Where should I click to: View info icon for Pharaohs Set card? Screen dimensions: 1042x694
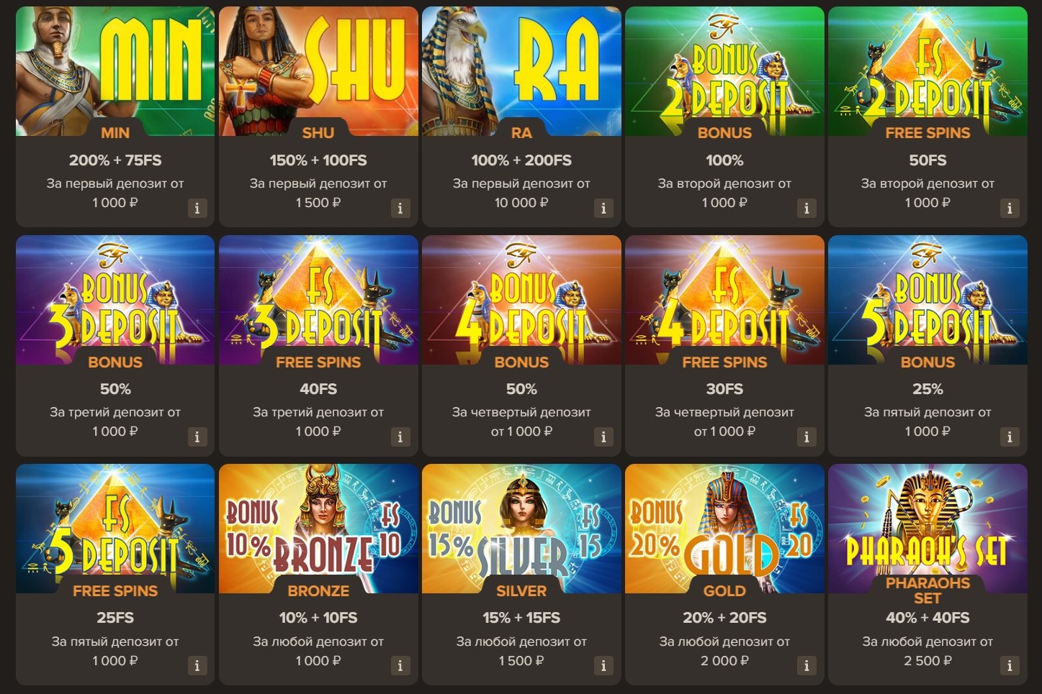pos(1010,666)
